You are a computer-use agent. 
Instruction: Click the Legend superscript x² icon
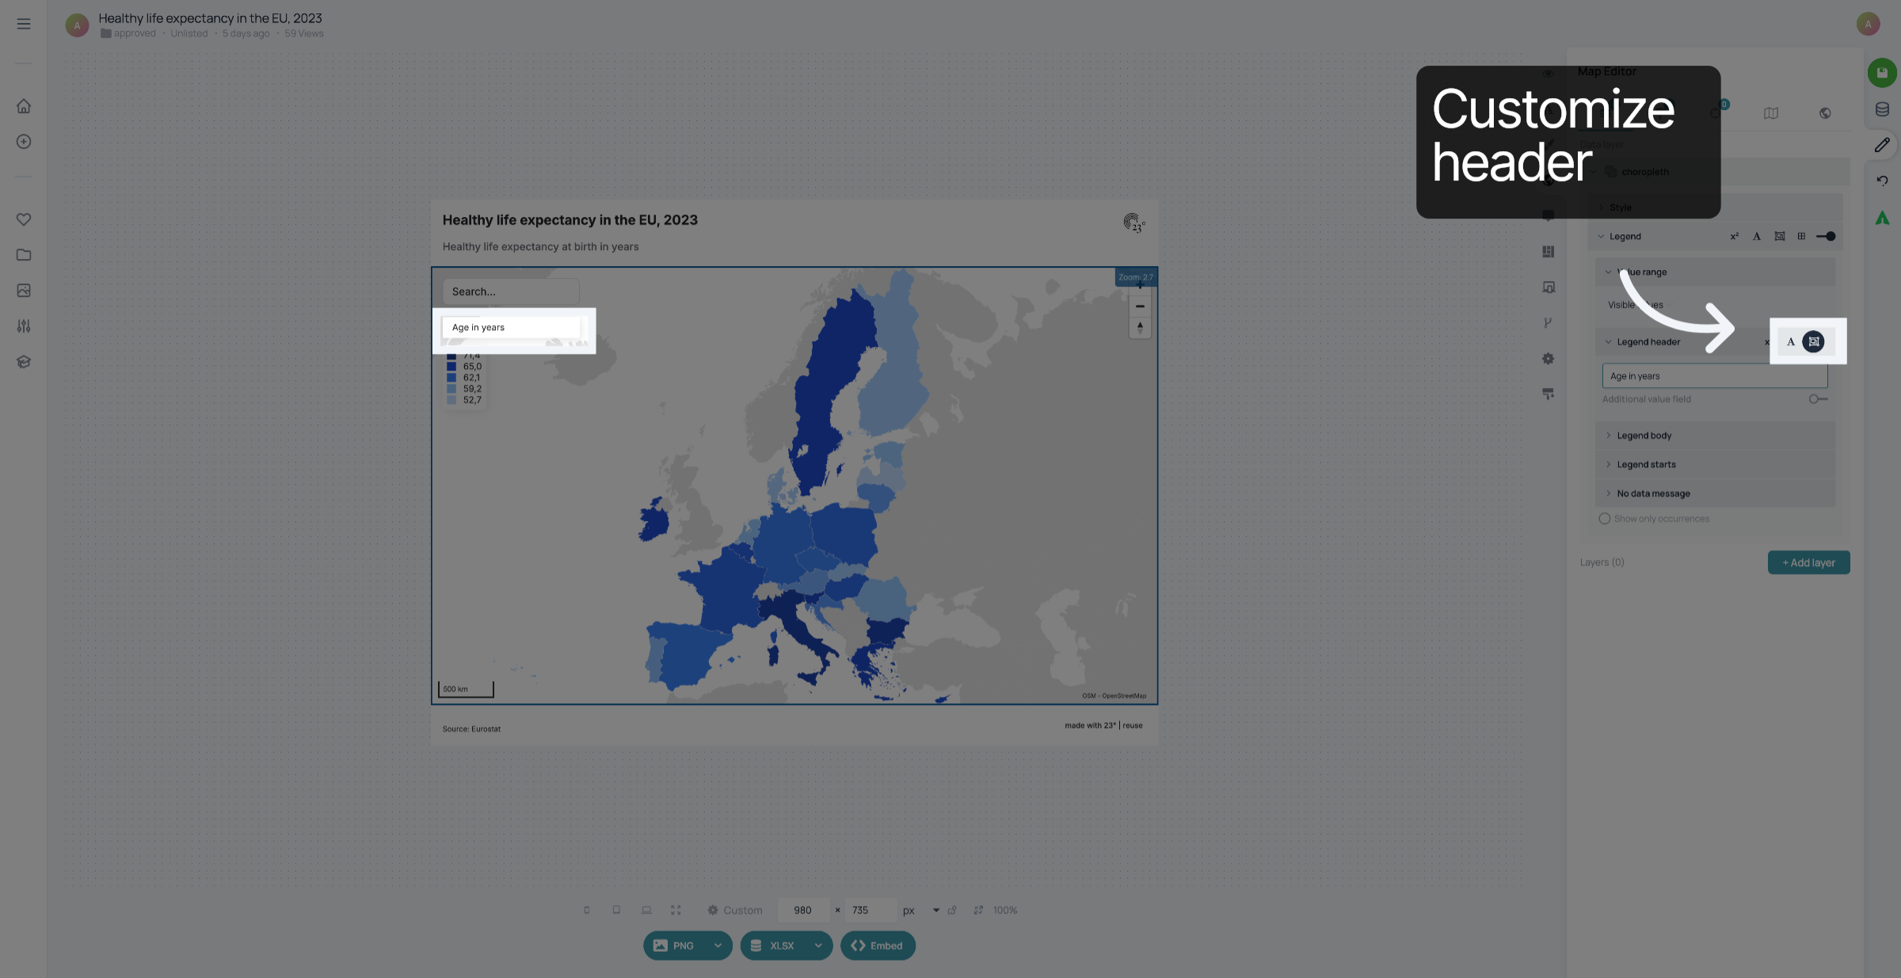pos(1735,236)
